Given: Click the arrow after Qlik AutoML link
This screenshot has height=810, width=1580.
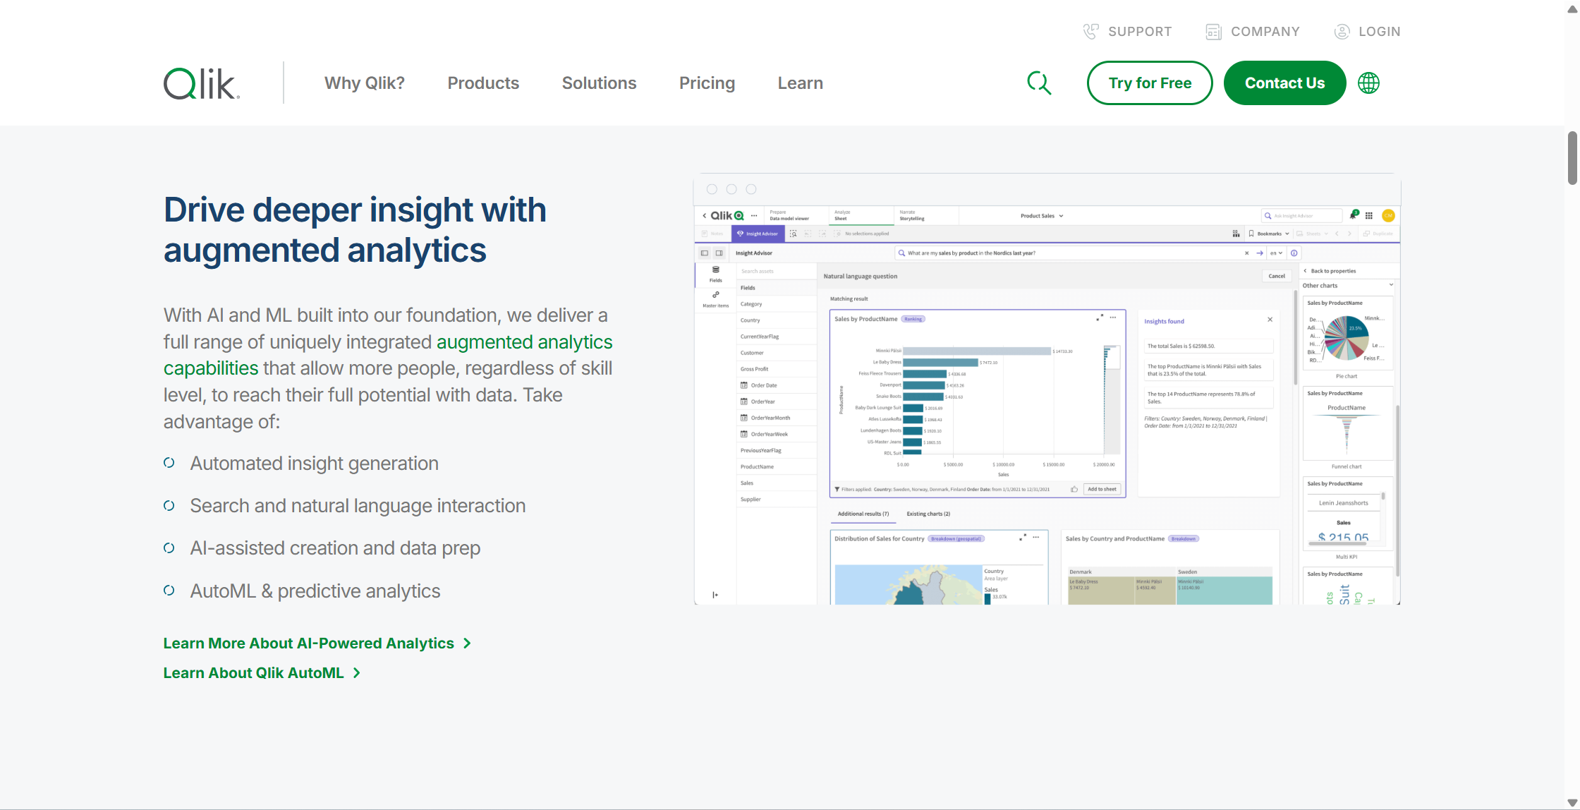Looking at the screenshot, I should coord(357,673).
